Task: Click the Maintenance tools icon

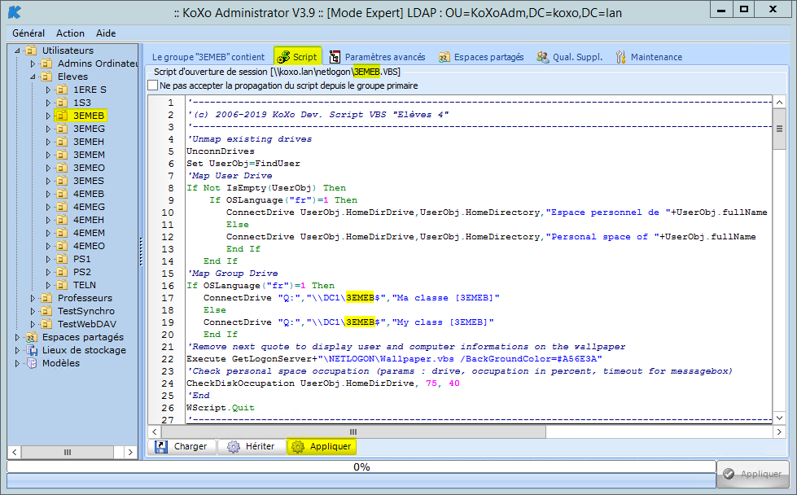Action: pos(620,57)
